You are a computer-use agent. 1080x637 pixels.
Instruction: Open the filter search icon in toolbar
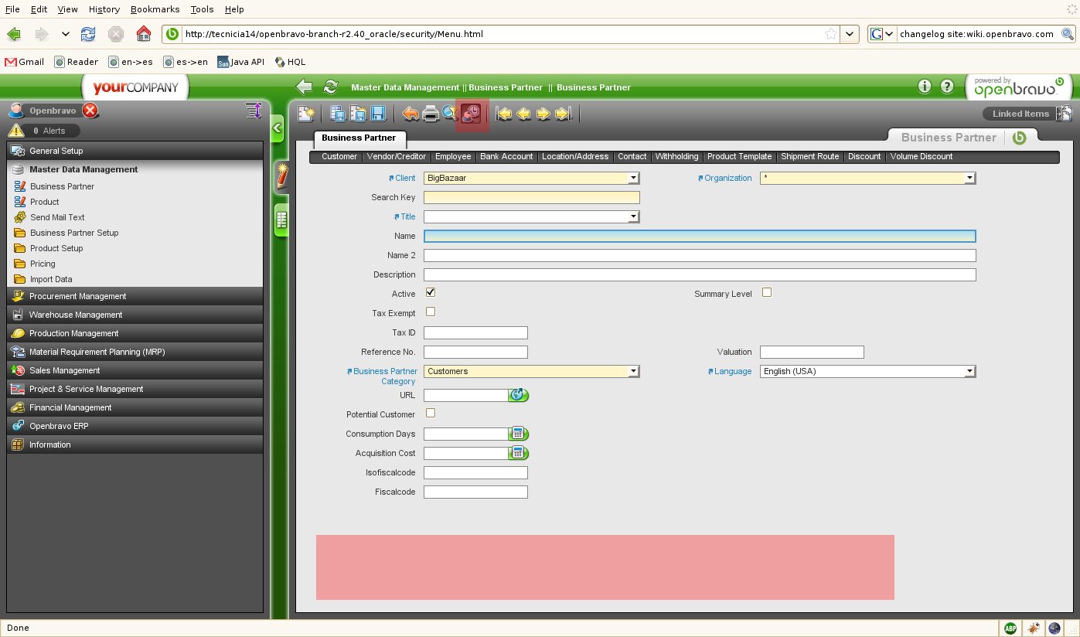[x=450, y=114]
